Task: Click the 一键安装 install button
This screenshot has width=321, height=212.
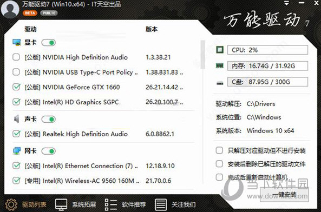Action: coord(284,194)
